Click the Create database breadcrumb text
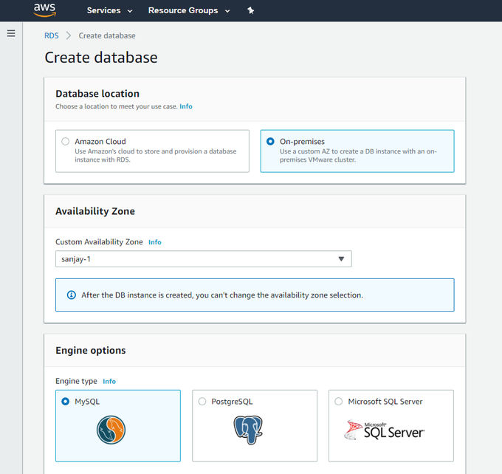Viewport: 502px width, 474px height. coord(107,35)
